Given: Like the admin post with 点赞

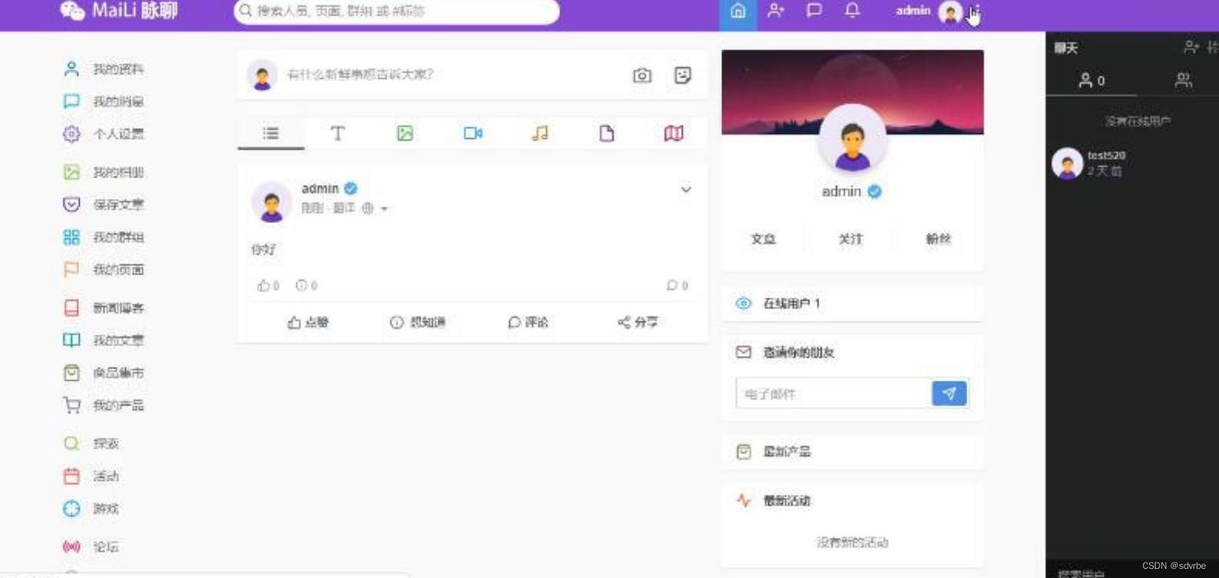Looking at the screenshot, I should click(308, 322).
